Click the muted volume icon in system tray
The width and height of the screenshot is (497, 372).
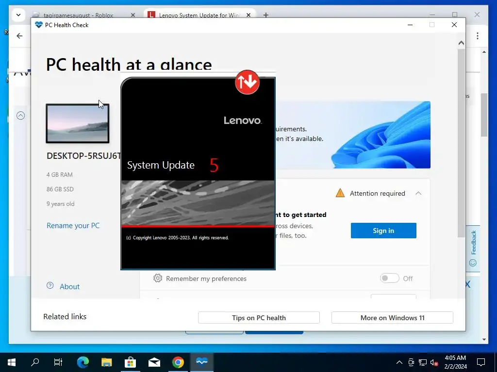(434, 362)
